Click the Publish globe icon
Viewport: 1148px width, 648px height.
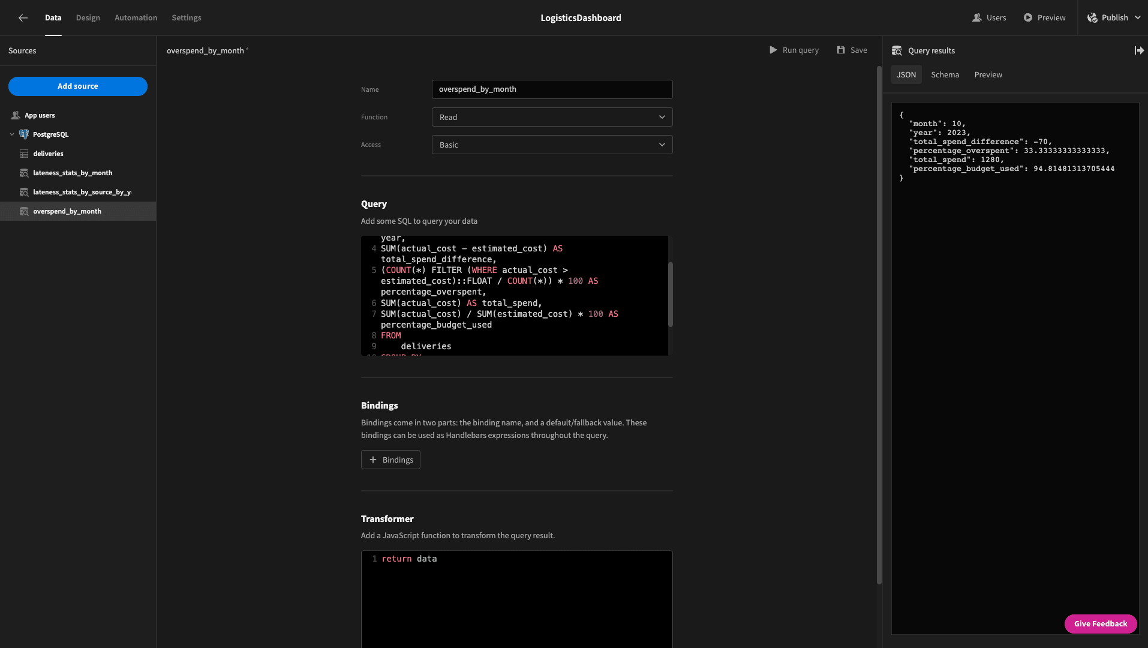tap(1092, 18)
